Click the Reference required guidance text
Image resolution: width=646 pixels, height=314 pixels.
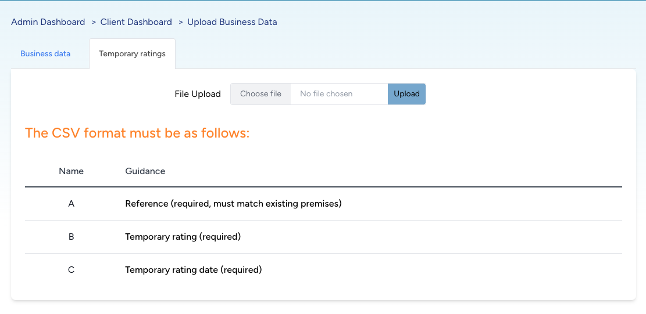tap(233, 204)
